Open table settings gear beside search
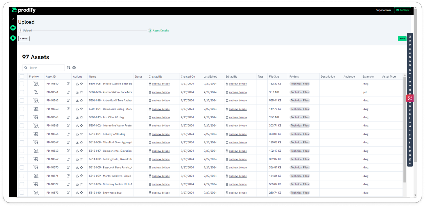This screenshot has width=425, height=207. (74, 68)
